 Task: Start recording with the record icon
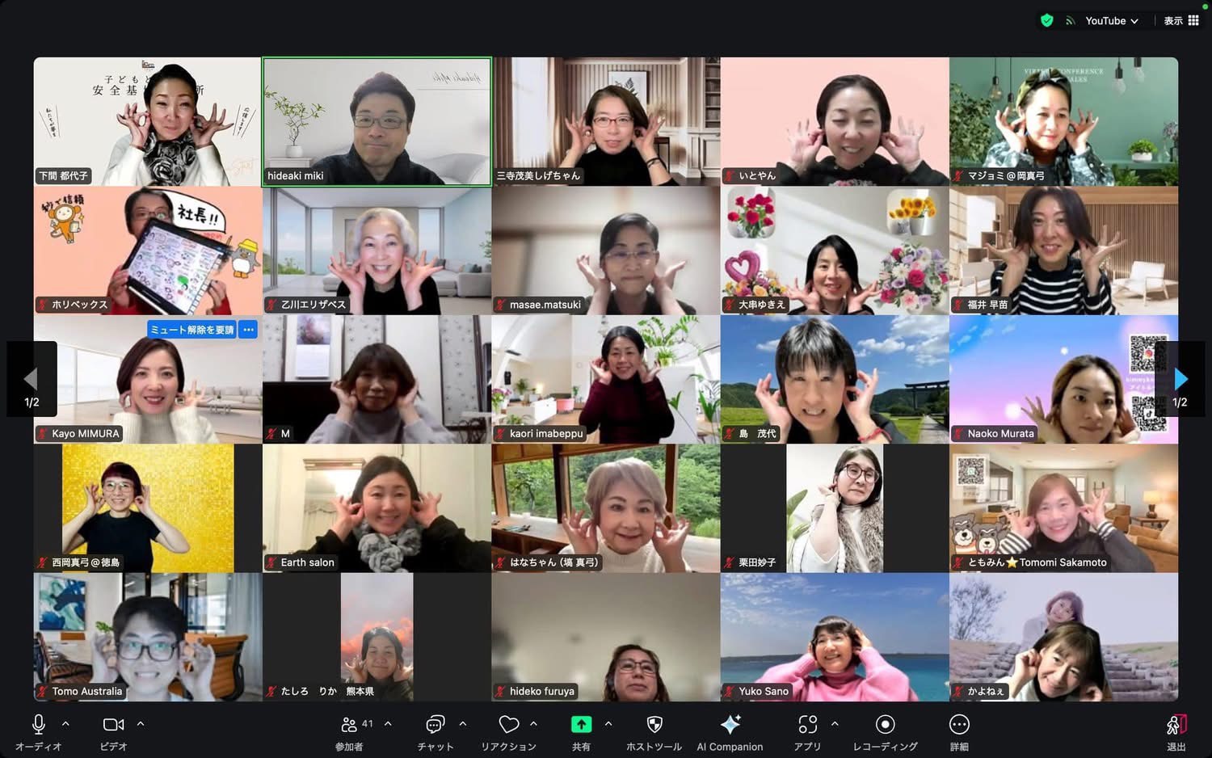[x=885, y=724]
